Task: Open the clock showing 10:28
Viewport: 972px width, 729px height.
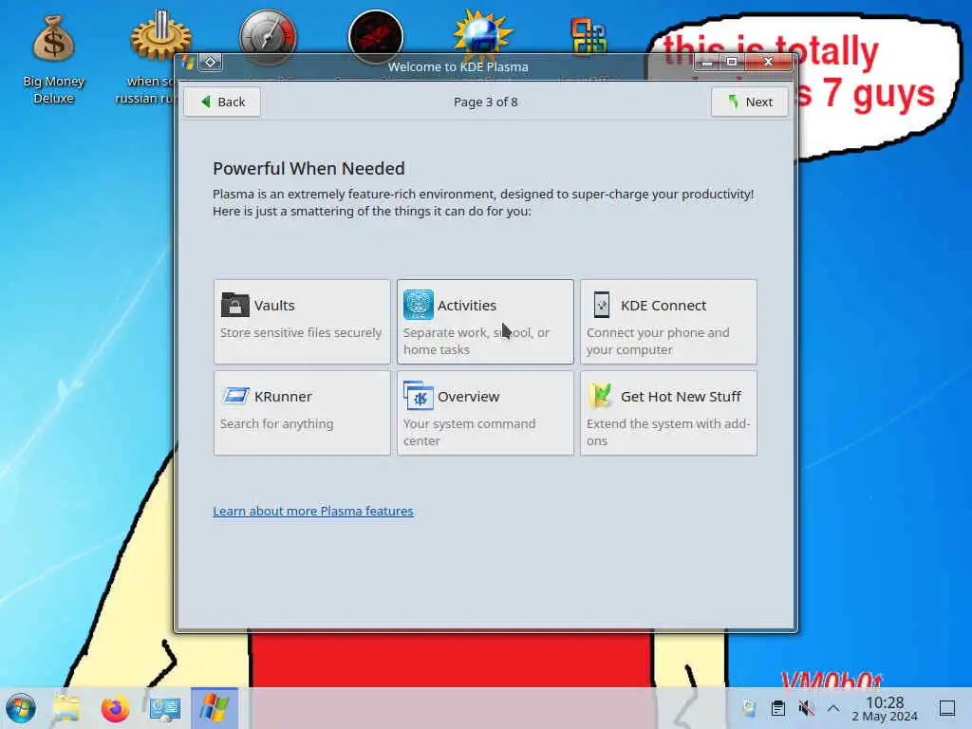Action: point(885,708)
